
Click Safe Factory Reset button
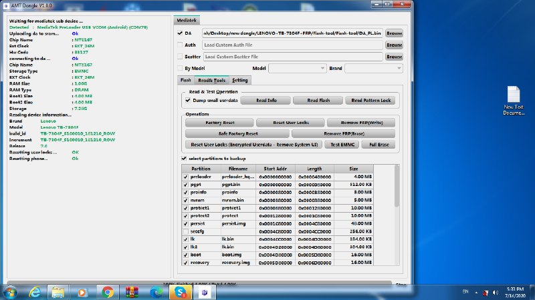pyautogui.click(x=237, y=134)
